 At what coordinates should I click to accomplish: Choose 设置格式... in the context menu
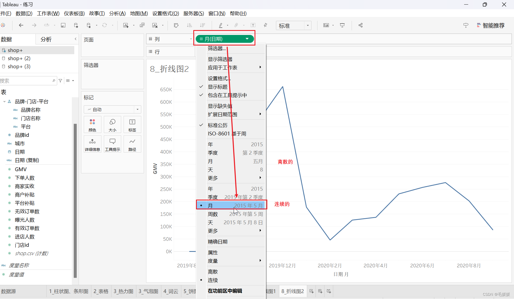(x=231, y=79)
